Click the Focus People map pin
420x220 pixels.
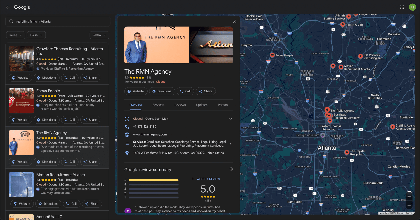click(272, 55)
